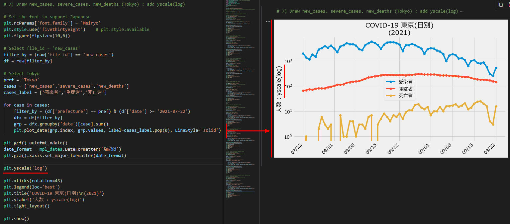Click the line plt.rcParams['font.family'] = 'Meiryo'
Viewport: 510px width, 224px height.
coord(52,23)
